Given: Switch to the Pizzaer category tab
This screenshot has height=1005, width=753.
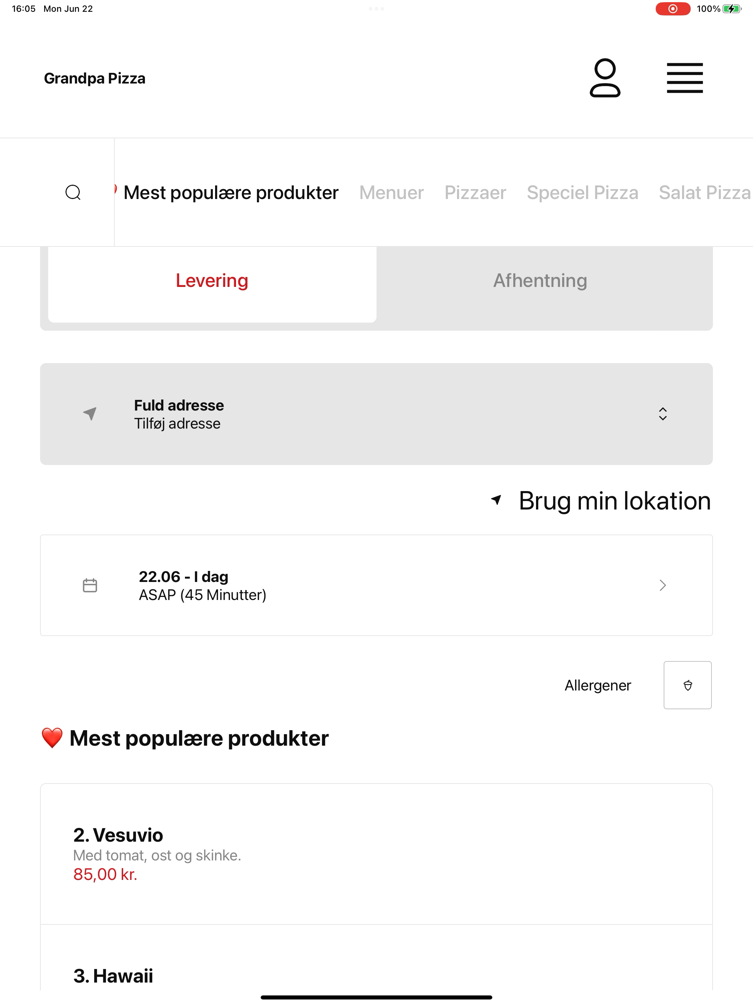Looking at the screenshot, I should point(475,193).
